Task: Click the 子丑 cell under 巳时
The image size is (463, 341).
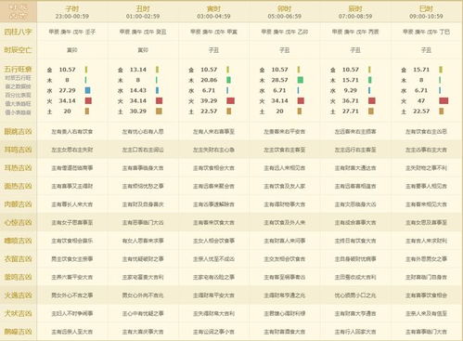Action: [426, 50]
